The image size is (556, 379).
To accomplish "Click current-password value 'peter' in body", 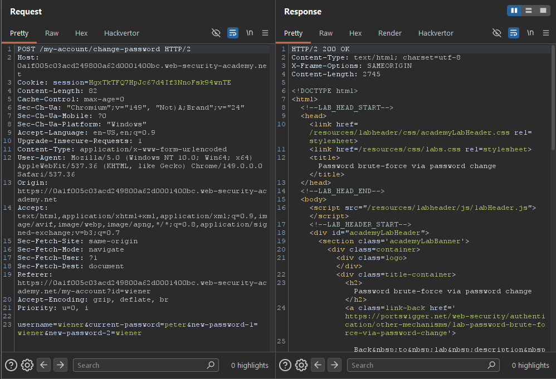I will click(175, 325).
